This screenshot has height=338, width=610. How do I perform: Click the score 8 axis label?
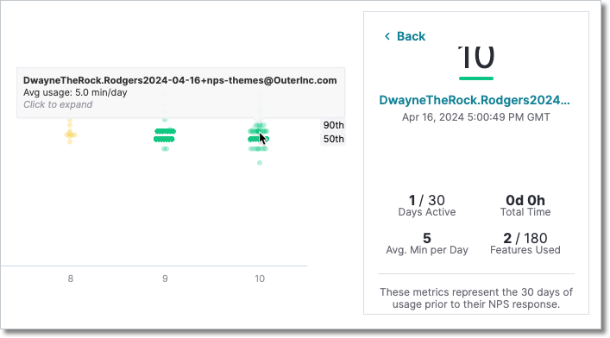point(71,279)
